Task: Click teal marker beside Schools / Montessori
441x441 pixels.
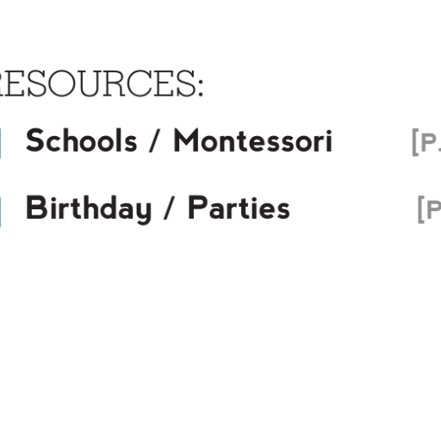Action: (x=1, y=143)
